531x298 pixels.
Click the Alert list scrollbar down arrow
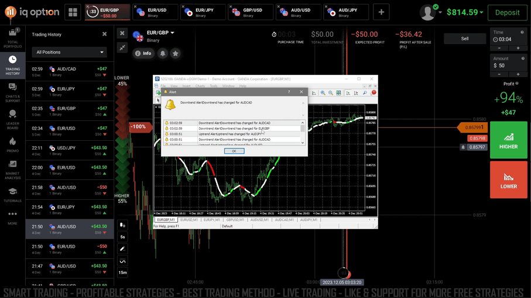tap(303, 143)
